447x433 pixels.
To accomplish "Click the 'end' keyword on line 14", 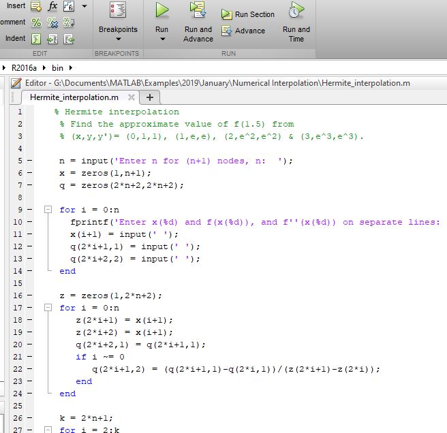I will [x=67, y=271].
